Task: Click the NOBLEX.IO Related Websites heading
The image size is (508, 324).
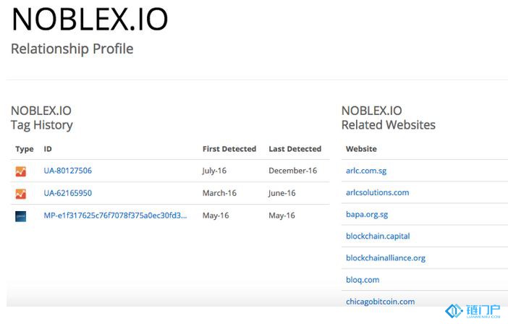Action: tap(389, 118)
